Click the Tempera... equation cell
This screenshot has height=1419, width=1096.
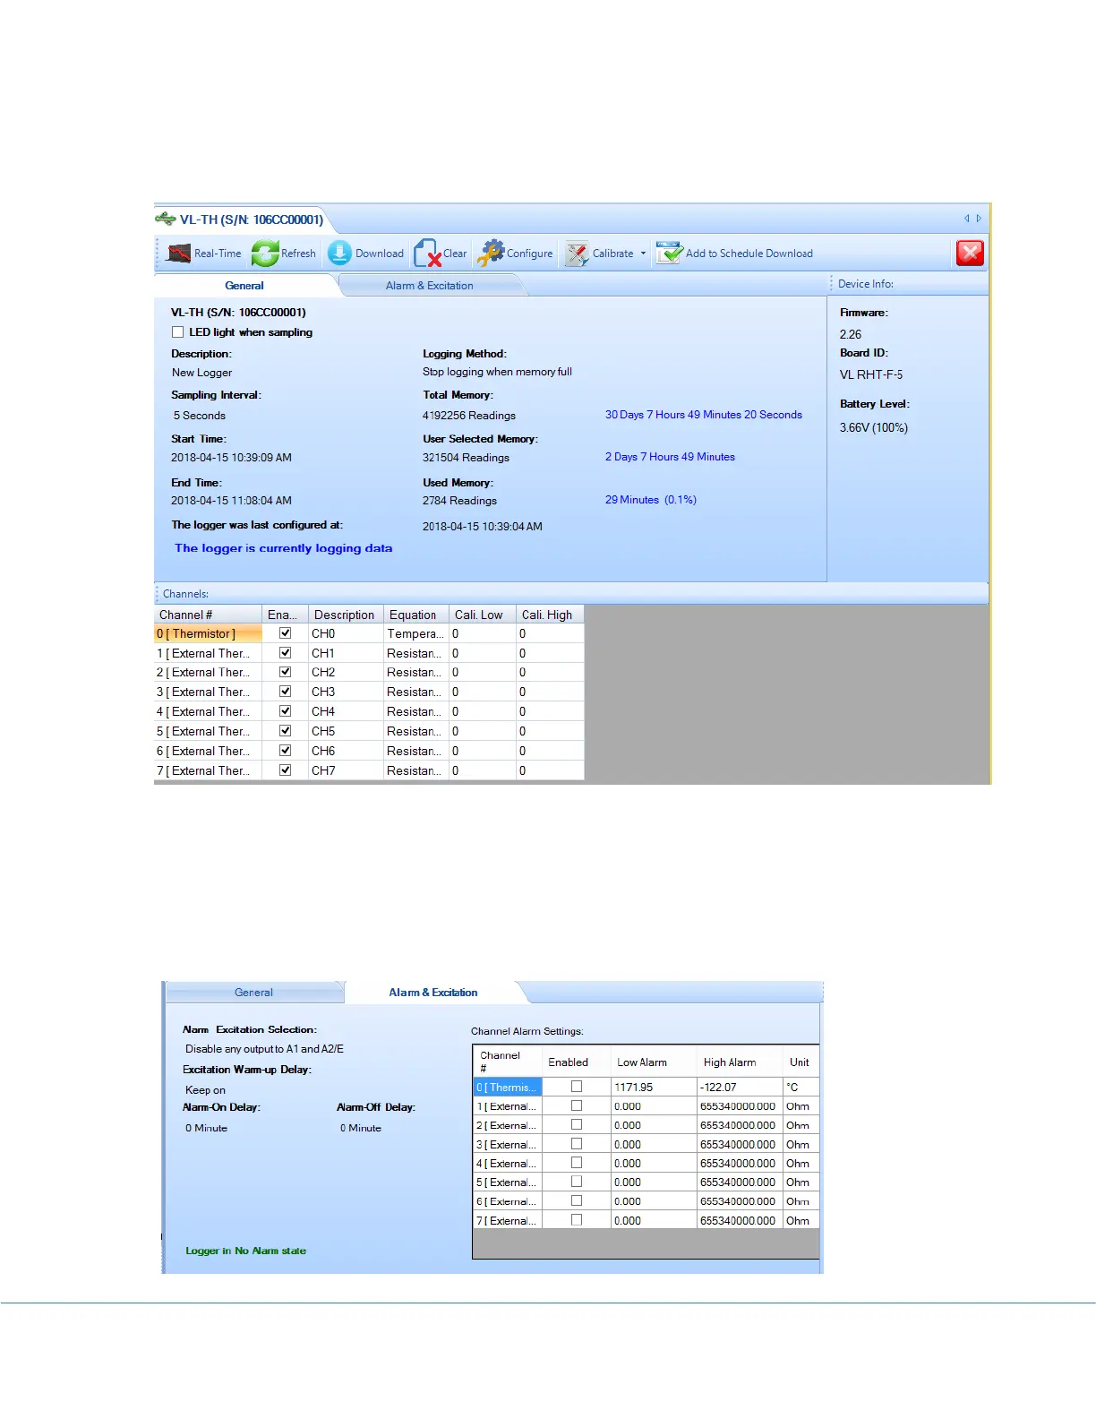click(x=415, y=633)
